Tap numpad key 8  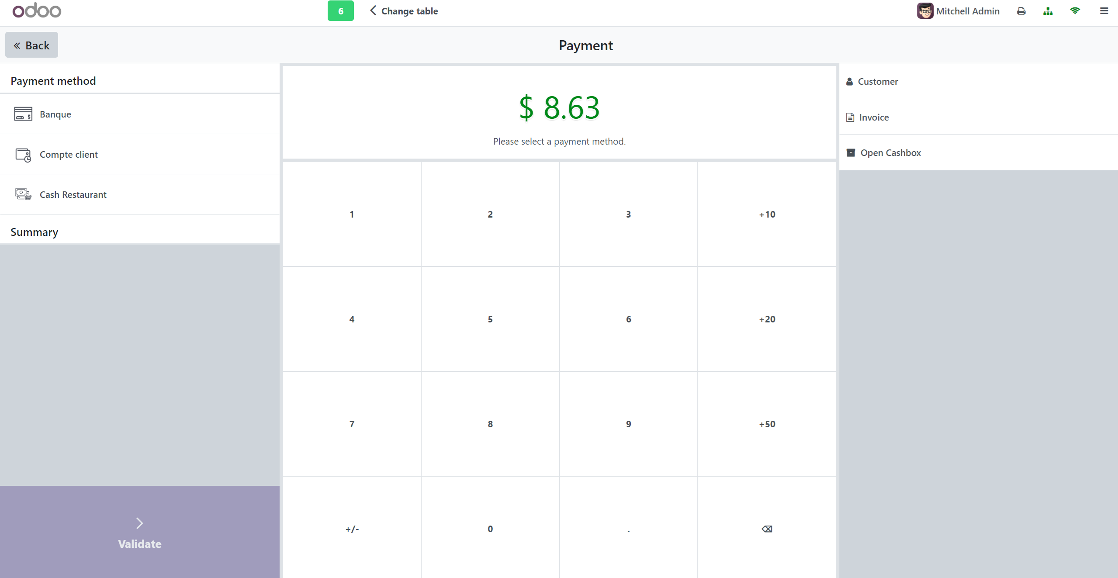pyautogui.click(x=490, y=424)
